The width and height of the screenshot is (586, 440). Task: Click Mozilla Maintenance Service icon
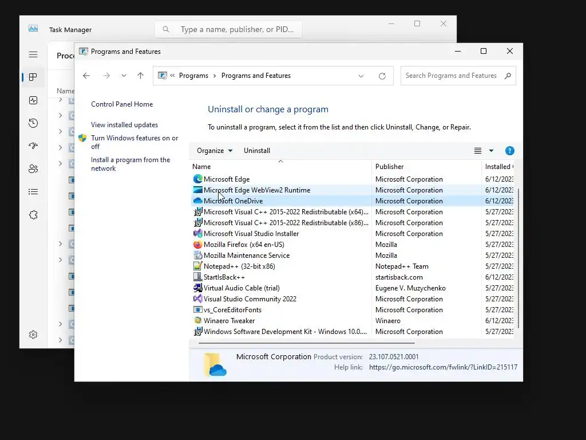coord(197,255)
